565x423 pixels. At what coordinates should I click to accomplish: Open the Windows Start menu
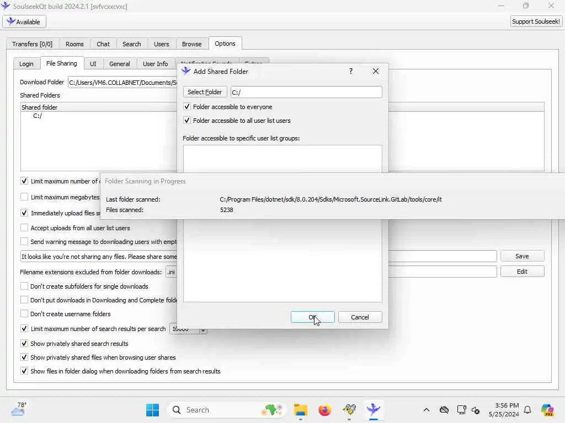pyautogui.click(x=152, y=410)
